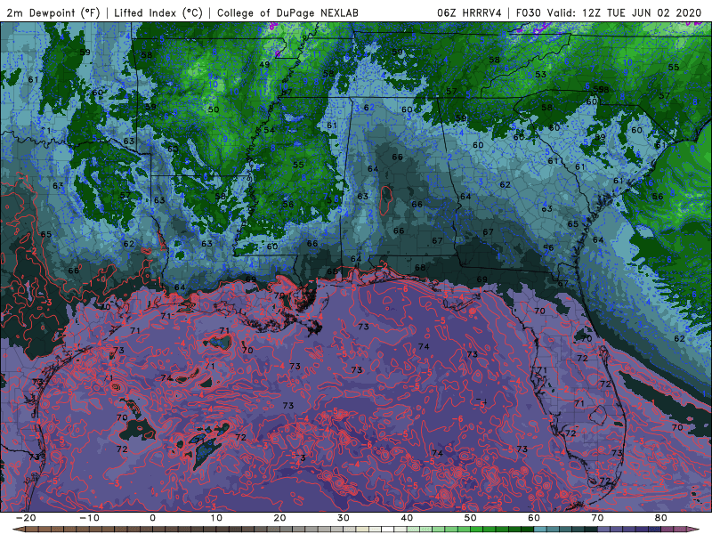Click the 'F030' forecast hour label
This screenshot has width=712, height=534.
tap(529, 13)
